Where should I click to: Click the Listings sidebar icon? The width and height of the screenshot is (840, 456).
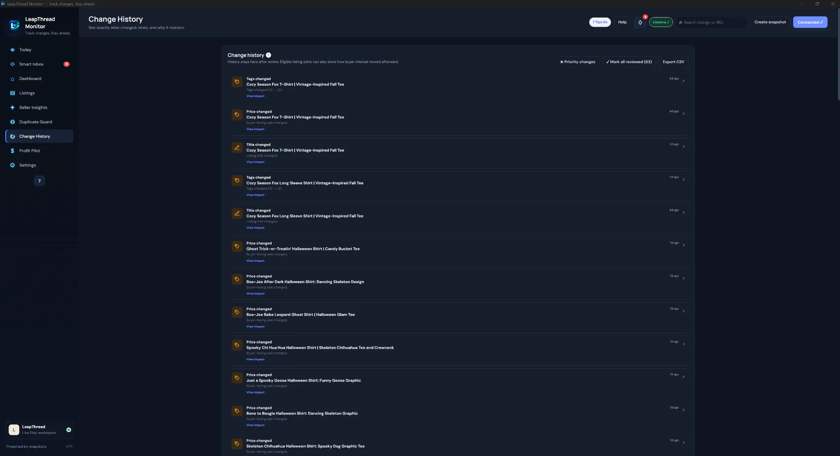[x=12, y=93]
